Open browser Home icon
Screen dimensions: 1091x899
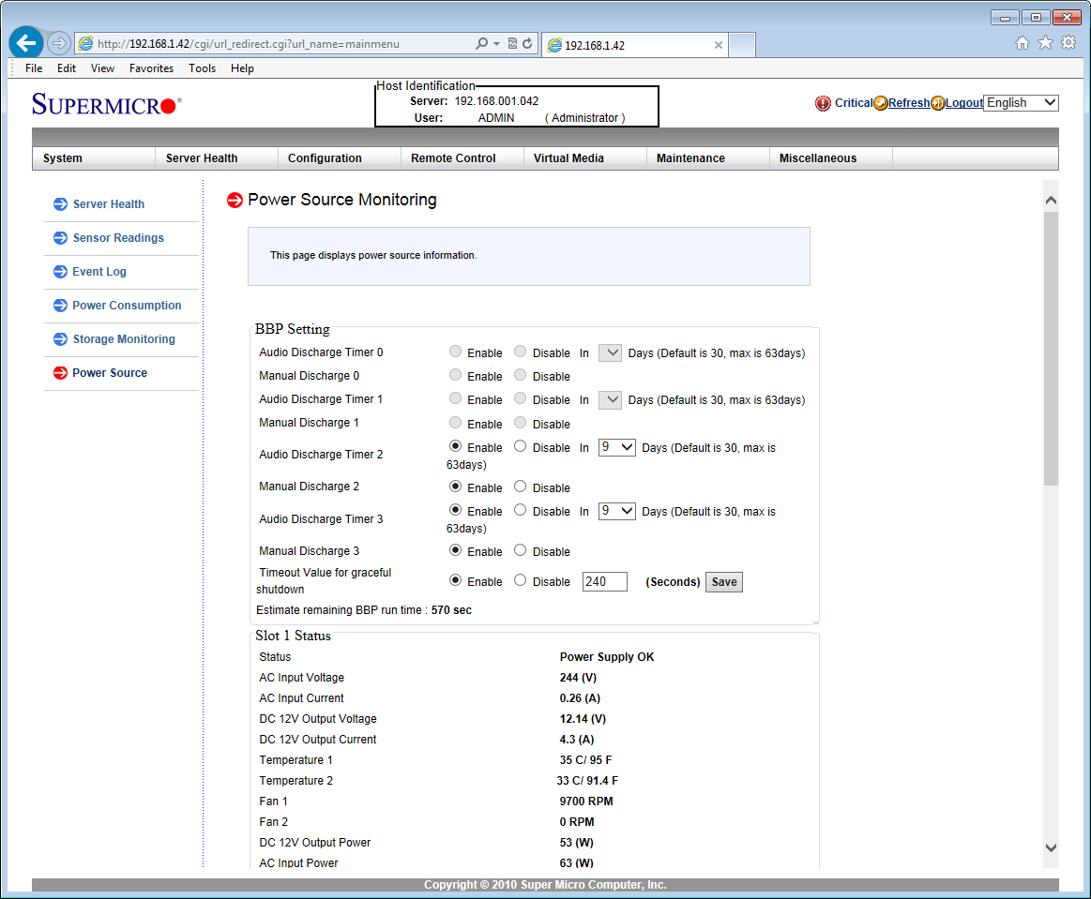pyautogui.click(x=1023, y=43)
